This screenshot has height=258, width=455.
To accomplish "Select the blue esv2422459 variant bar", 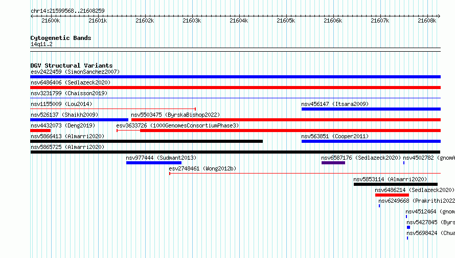I will pyautogui.click(x=235, y=77).
